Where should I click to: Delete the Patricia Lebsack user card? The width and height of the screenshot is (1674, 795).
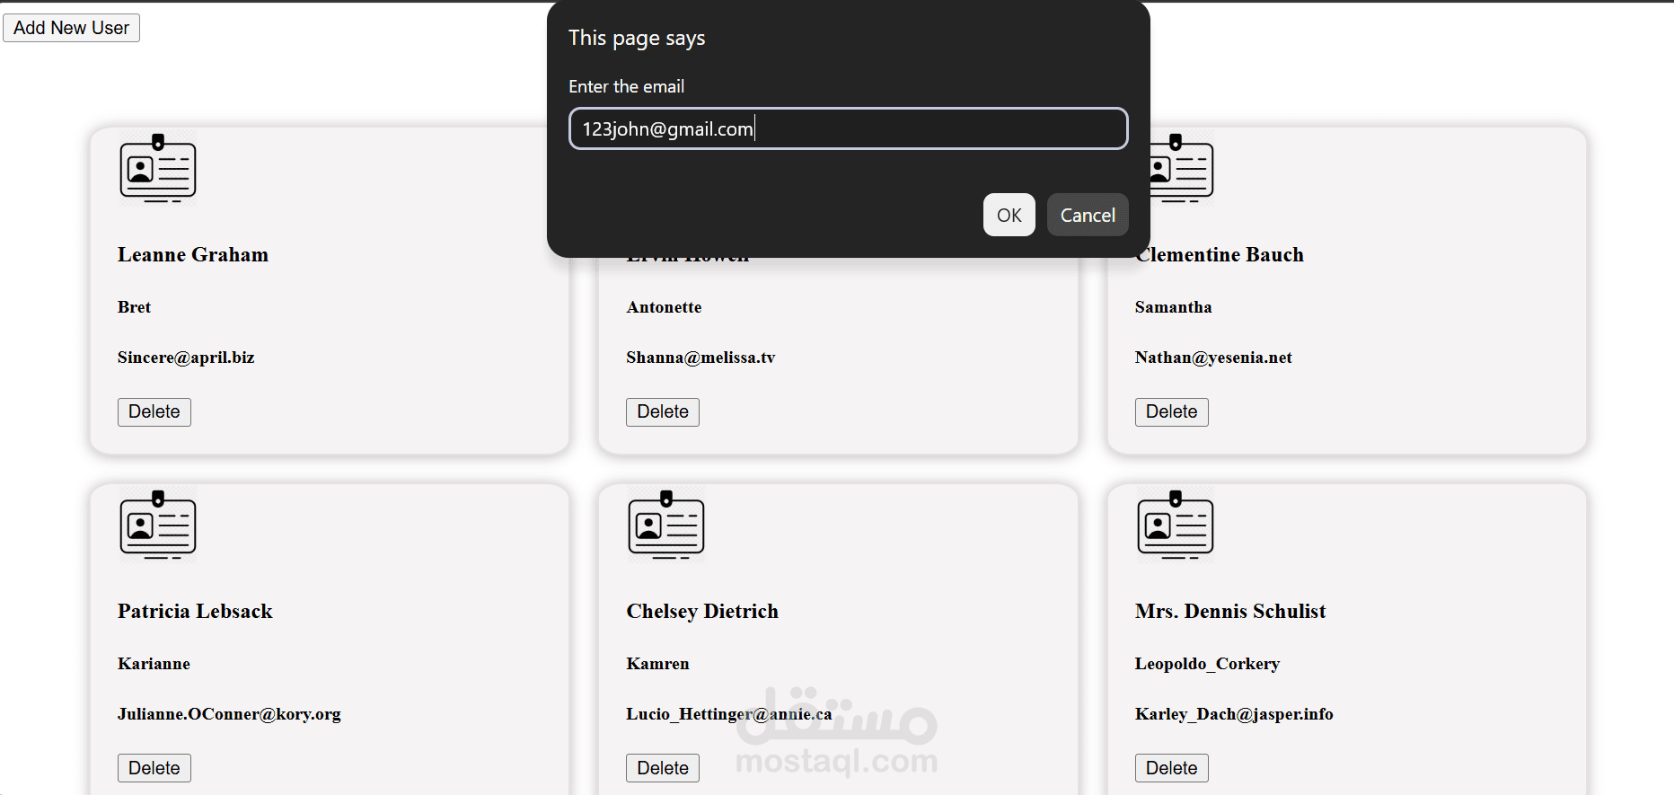(154, 768)
